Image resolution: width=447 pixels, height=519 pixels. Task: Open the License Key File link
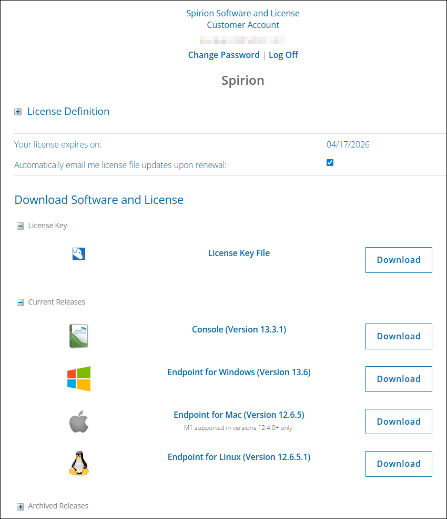pyautogui.click(x=239, y=253)
